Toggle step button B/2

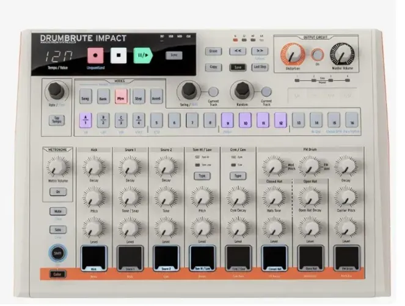[x=103, y=121]
